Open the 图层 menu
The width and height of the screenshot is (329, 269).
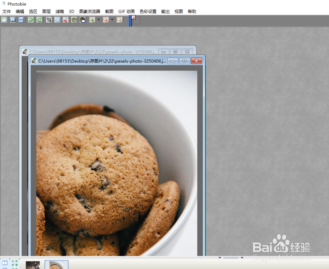(x=46, y=11)
